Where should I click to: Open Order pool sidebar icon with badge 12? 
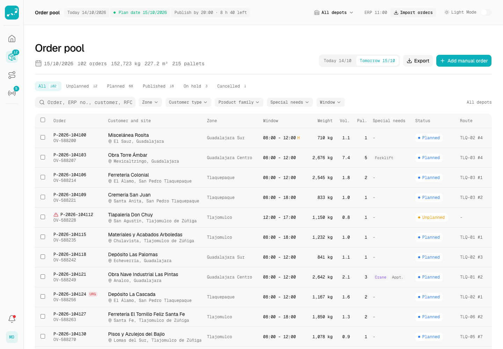(12, 57)
